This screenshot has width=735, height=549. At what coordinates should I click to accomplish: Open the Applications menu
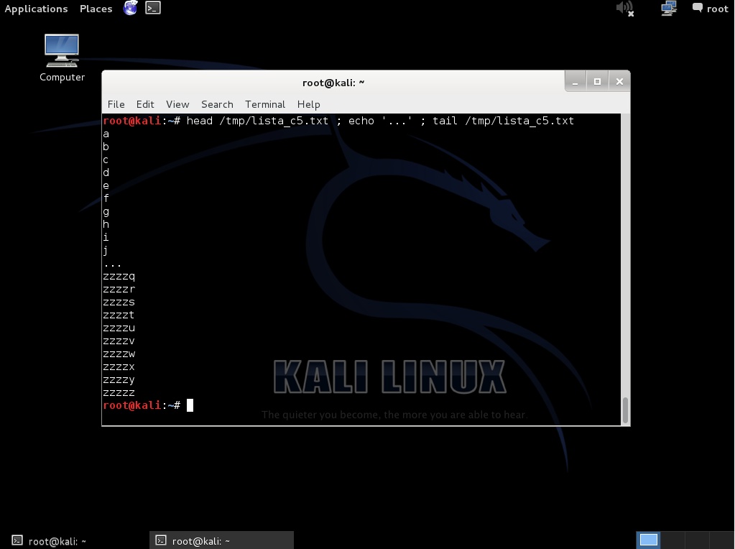tap(36, 9)
